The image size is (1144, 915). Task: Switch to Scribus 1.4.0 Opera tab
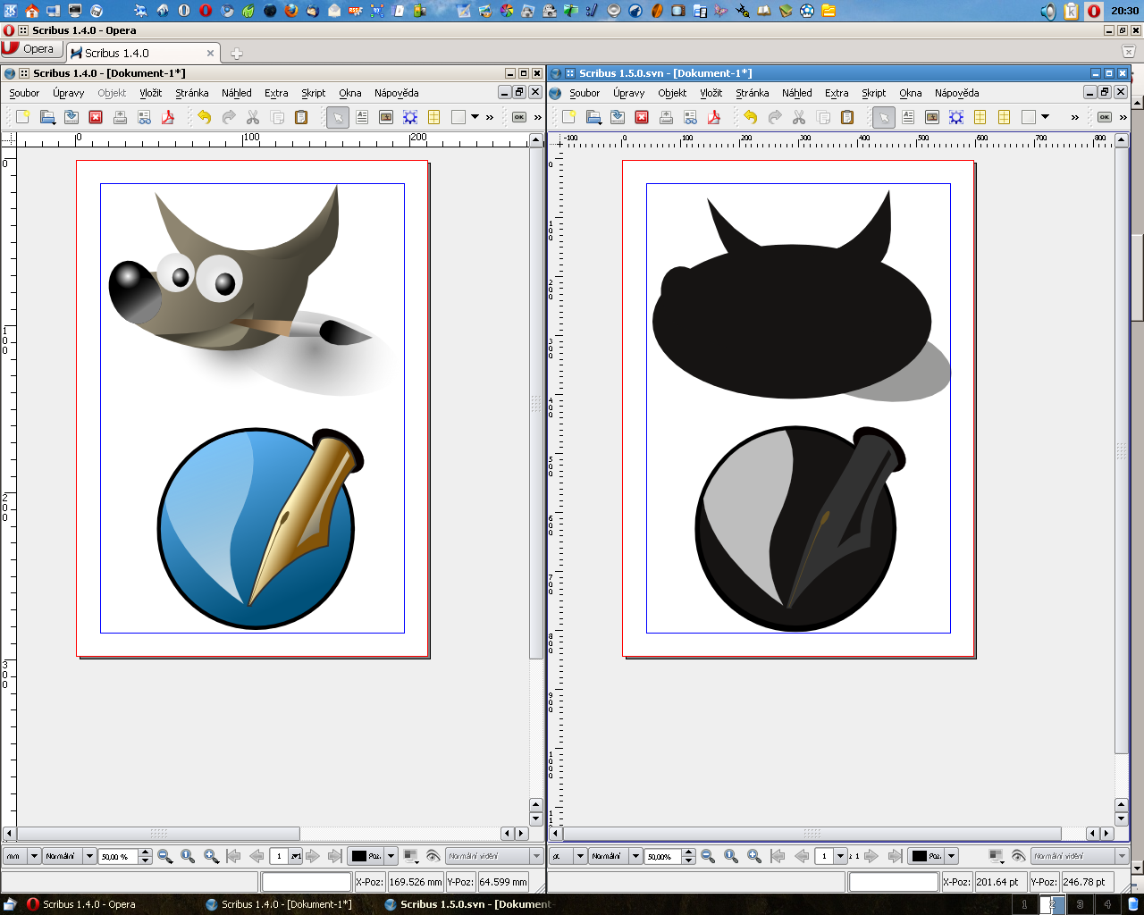pyautogui.click(x=143, y=53)
